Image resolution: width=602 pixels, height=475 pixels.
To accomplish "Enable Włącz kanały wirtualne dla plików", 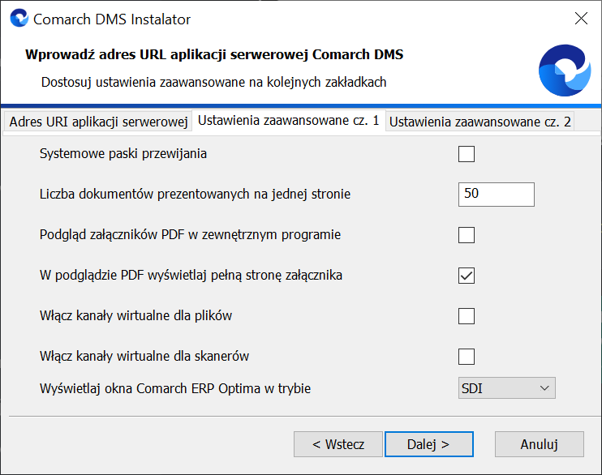I will [x=466, y=316].
